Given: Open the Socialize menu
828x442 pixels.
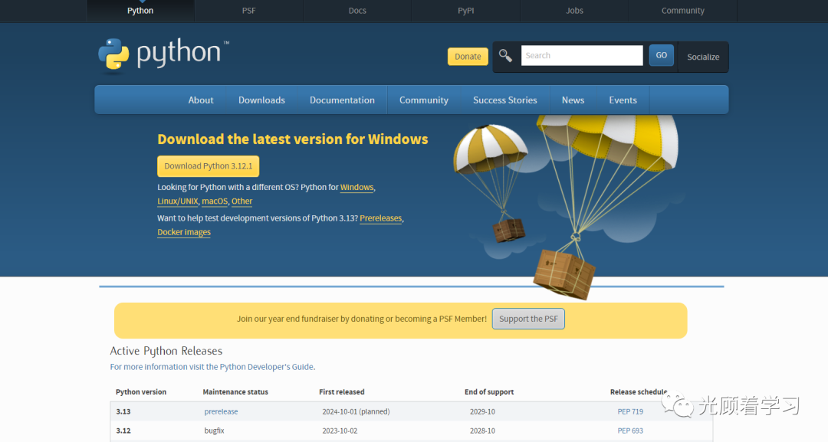Looking at the screenshot, I should pyautogui.click(x=703, y=57).
